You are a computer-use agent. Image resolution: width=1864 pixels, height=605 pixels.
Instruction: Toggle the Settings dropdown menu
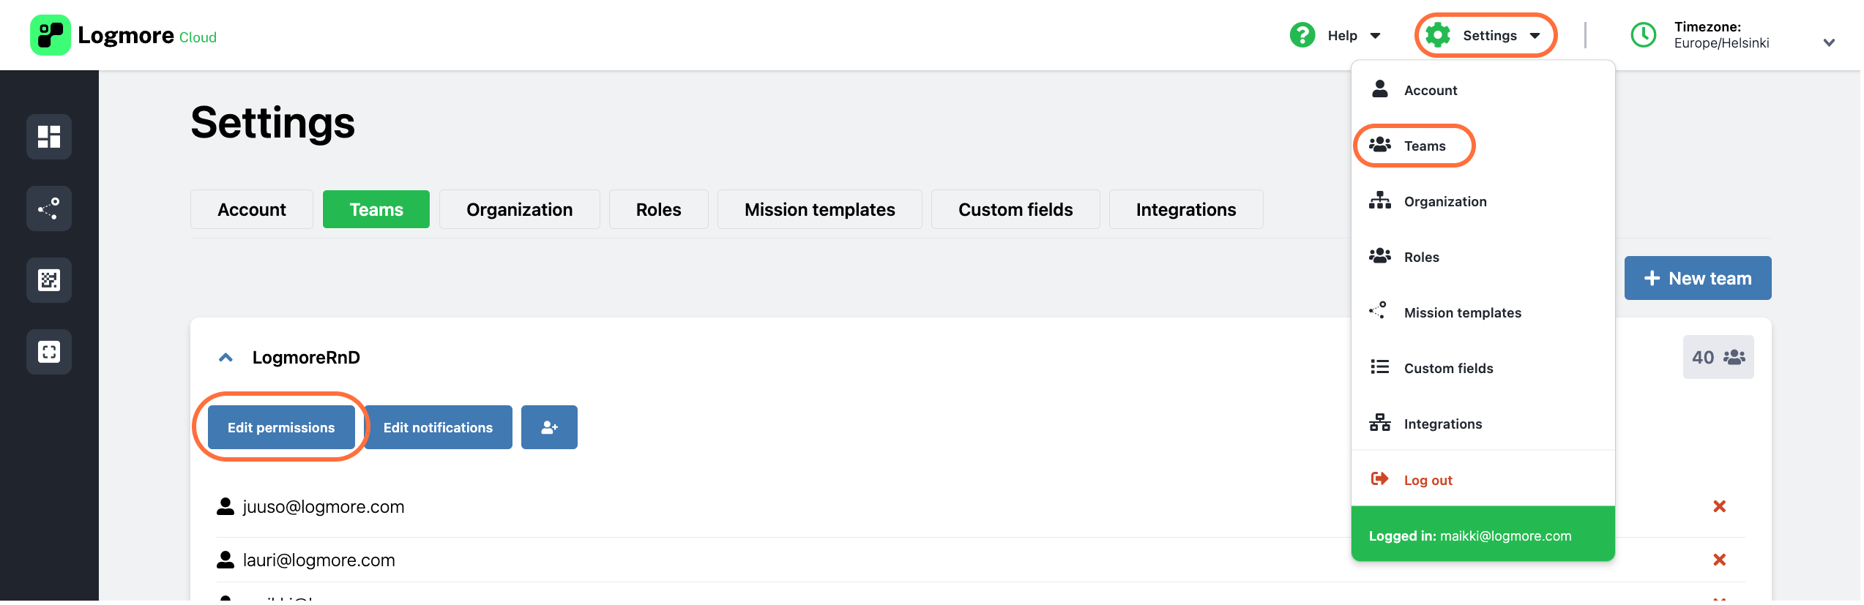pos(1486,35)
